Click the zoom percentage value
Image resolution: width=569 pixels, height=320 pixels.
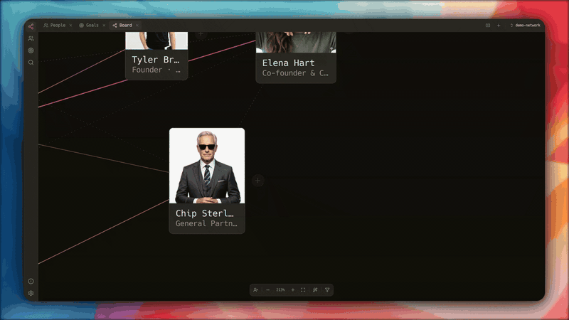(280, 290)
